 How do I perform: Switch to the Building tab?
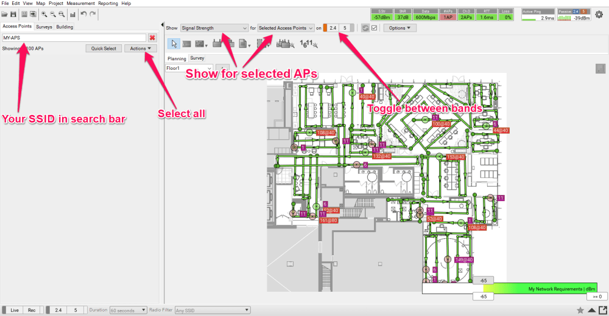(x=65, y=27)
